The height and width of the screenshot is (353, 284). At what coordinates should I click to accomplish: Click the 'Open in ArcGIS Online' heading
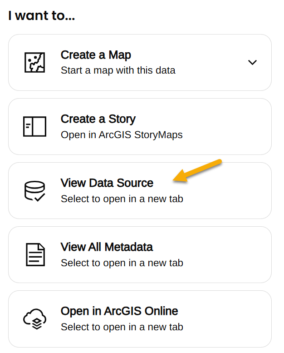(x=119, y=311)
